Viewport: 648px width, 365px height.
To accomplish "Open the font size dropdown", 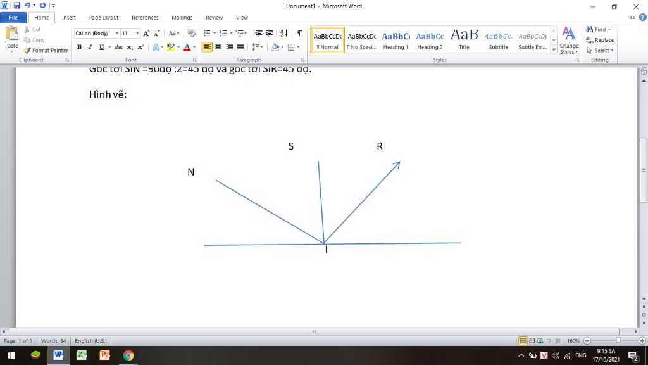I will (137, 33).
